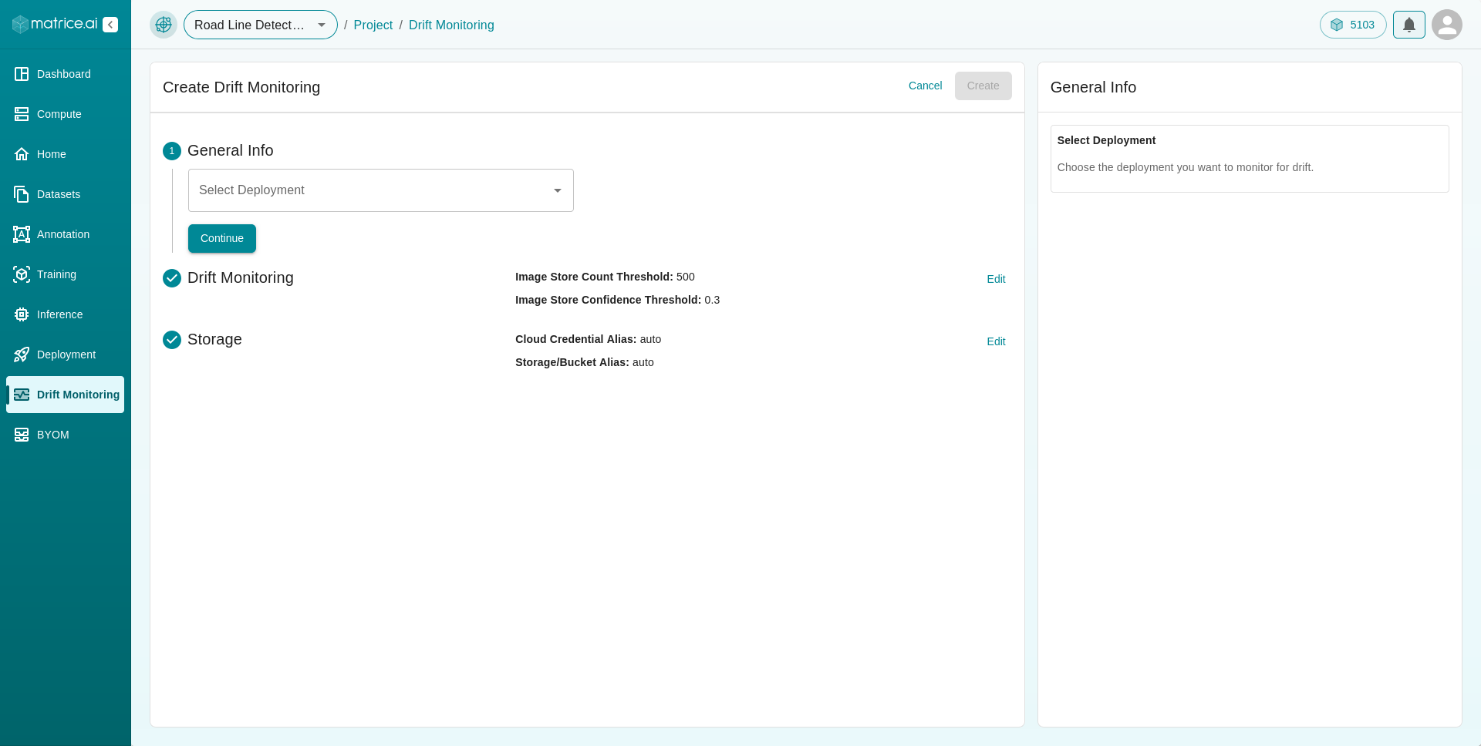Go to Compute menu item

point(65,114)
